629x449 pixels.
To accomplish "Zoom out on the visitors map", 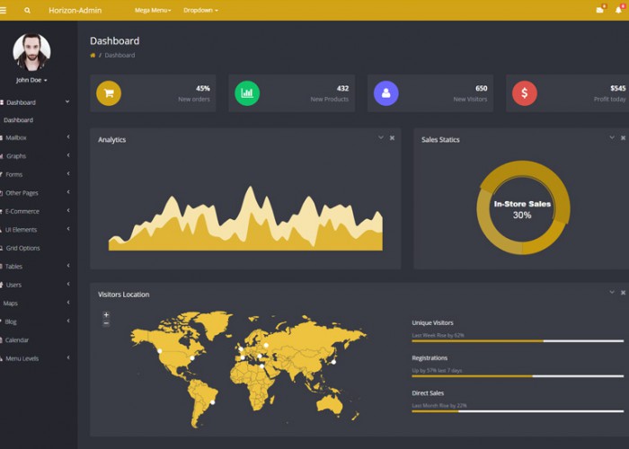I will 106,323.
